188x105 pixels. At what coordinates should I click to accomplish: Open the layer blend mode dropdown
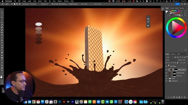[171, 60]
